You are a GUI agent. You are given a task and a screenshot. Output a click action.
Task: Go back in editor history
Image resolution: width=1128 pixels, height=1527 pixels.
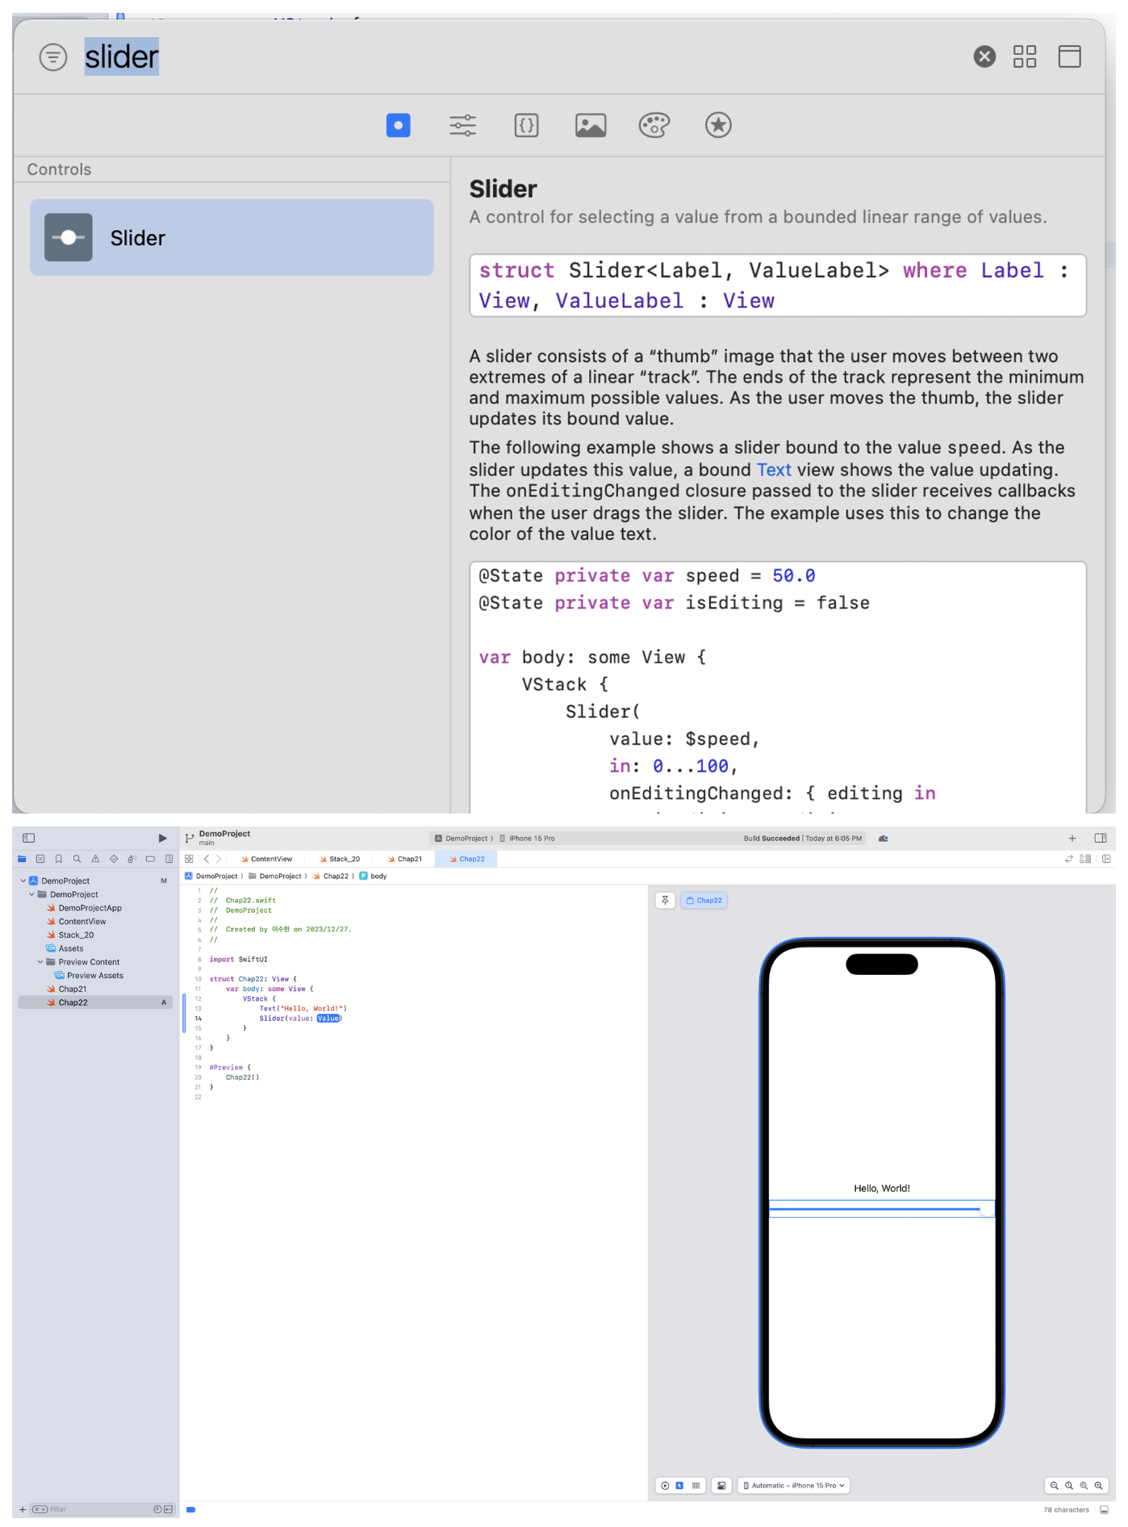point(207,859)
